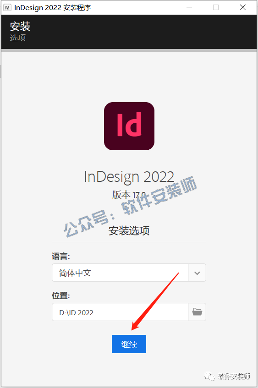Click the 安装选项 section heading
This screenshot has width=258, height=388.
pos(129,230)
